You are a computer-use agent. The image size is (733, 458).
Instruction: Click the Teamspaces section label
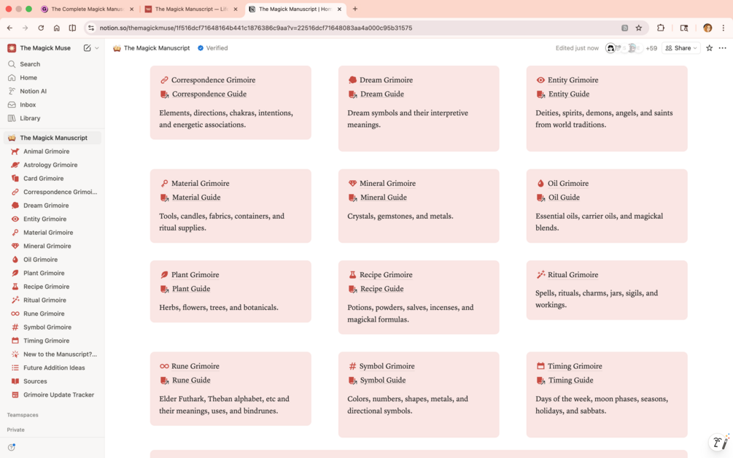[23, 415]
